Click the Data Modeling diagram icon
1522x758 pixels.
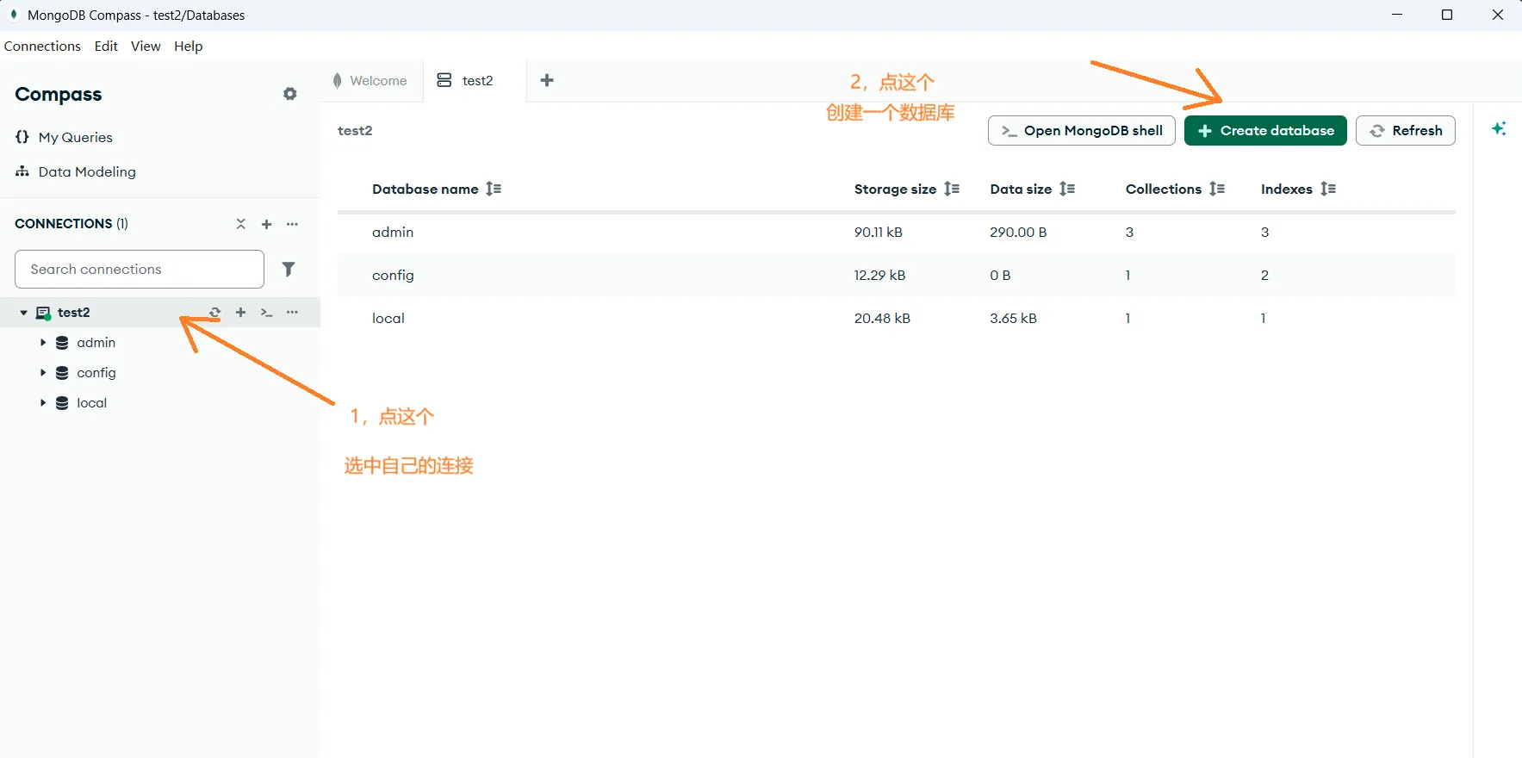pyautogui.click(x=22, y=171)
